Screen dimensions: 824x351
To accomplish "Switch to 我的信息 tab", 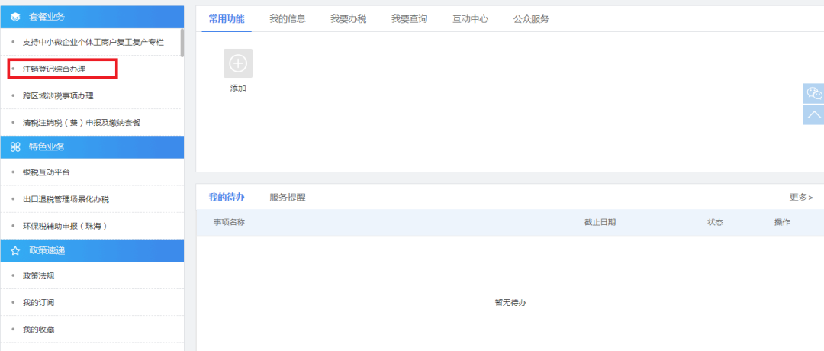I will point(288,19).
